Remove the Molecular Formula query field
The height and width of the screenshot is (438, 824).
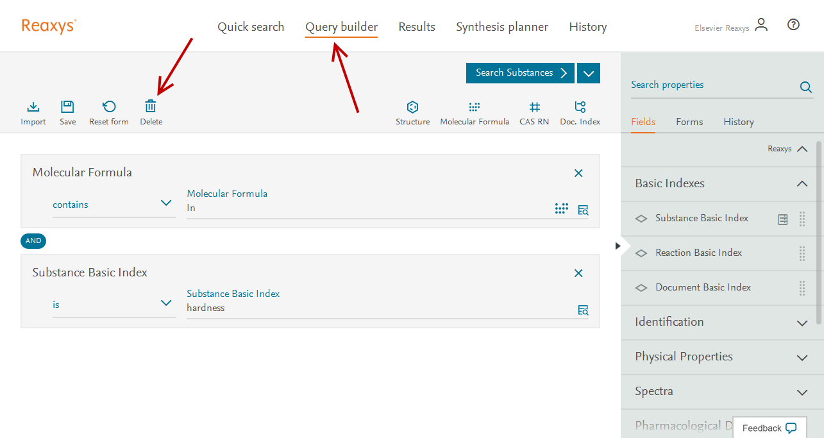click(578, 173)
